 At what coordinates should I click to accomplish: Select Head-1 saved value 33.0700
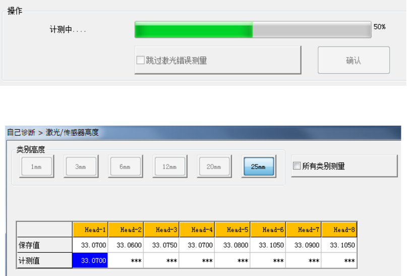90,245
